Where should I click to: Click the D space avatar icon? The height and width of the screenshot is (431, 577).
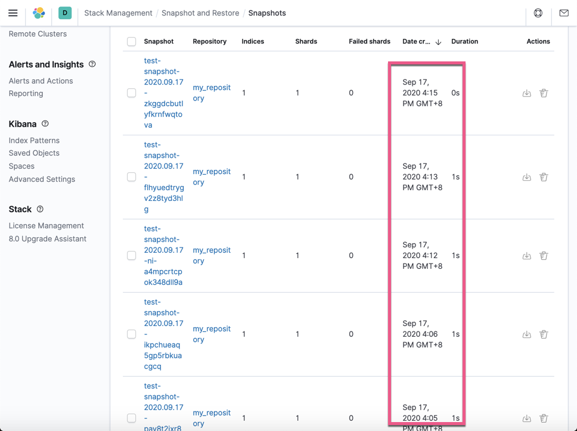point(64,13)
